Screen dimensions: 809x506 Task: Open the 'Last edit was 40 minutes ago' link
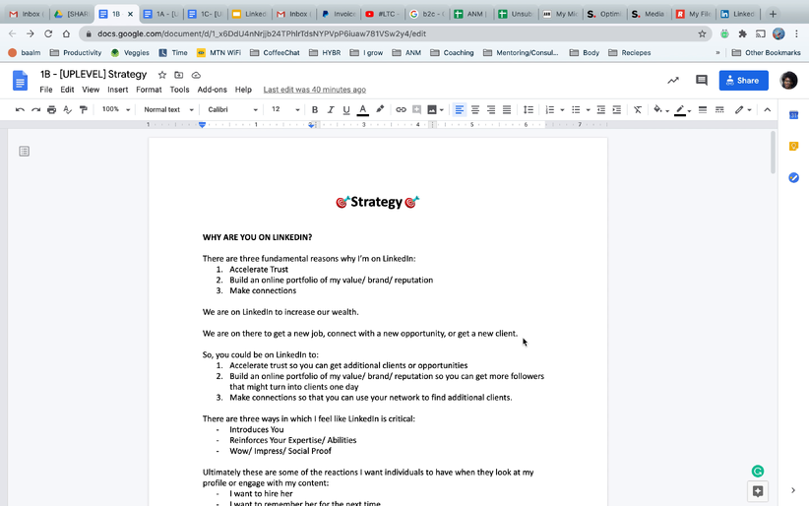[x=314, y=90]
